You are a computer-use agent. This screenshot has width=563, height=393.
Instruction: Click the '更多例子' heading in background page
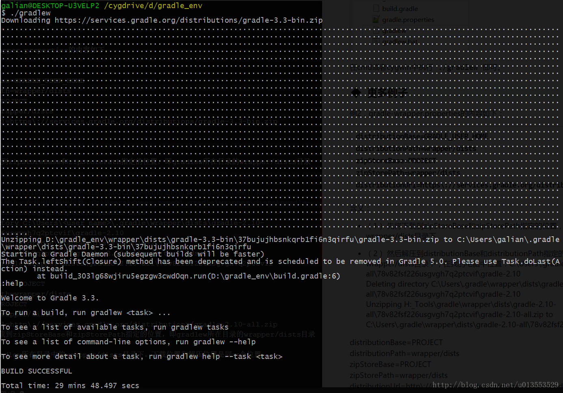pos(387,93)
